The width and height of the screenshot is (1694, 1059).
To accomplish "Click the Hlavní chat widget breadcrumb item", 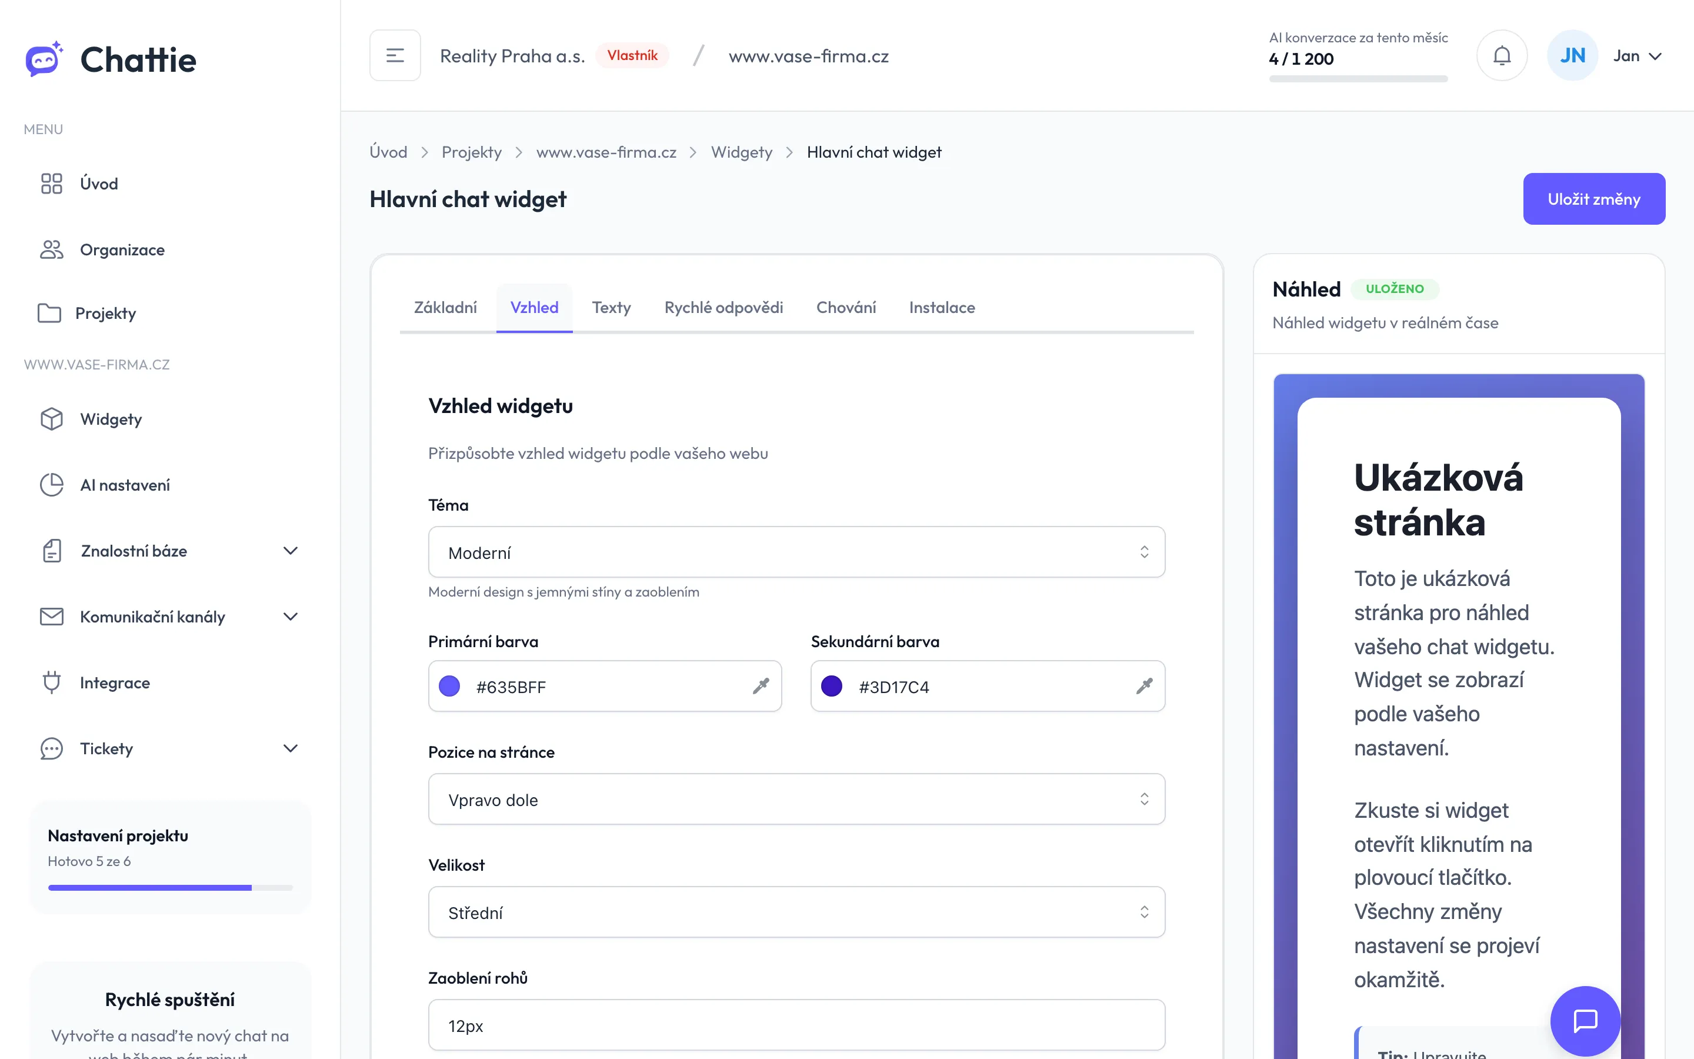I will pos(873,152).
